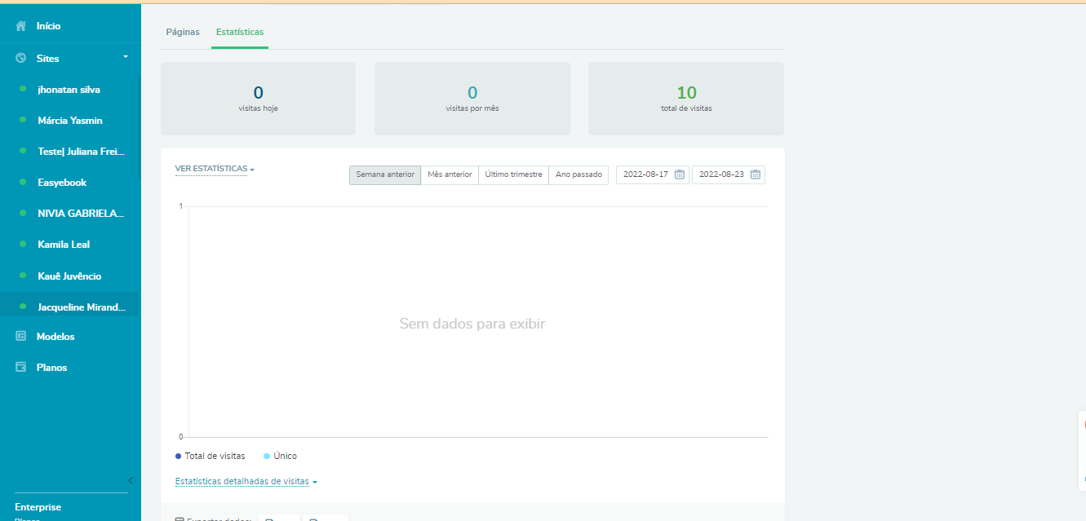The height and width of the screenshot is (521, 1086).
Task: Click the 2022-08-23 end date field
Action: coord(729,174)
